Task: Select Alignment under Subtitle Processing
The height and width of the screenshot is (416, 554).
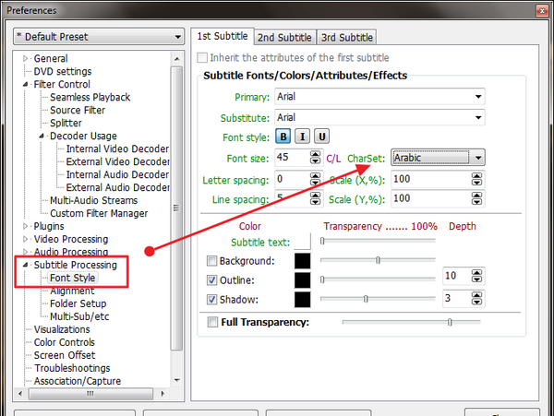Action: (x=72, y=291)
